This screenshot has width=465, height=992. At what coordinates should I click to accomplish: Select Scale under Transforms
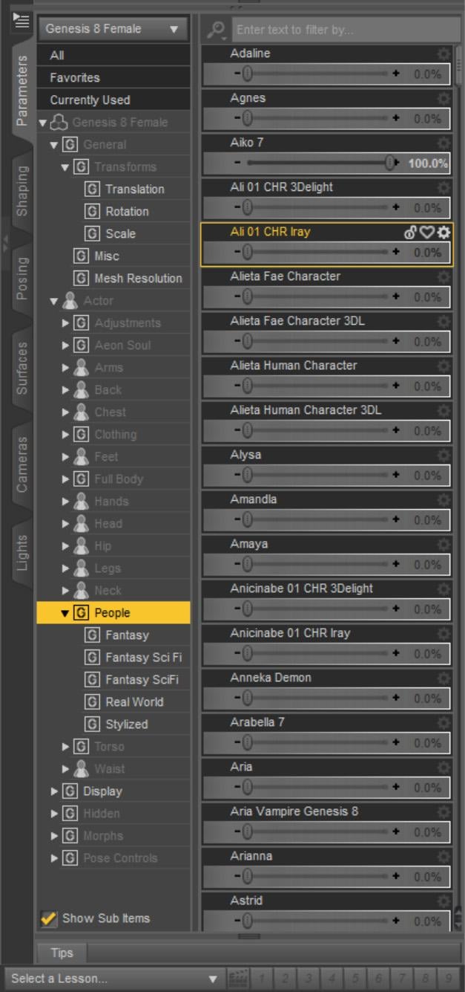click(120, 234)
